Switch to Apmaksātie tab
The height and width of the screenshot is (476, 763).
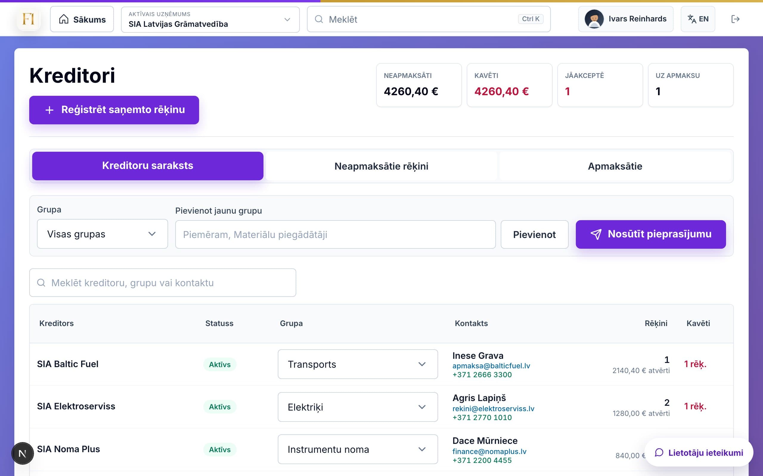point(615,166)
